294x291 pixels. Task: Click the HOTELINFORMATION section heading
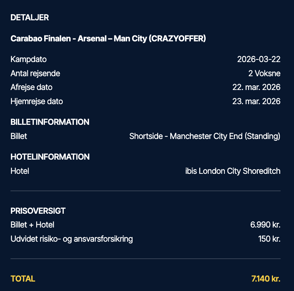pyautogui.click(x=50, y=157)
